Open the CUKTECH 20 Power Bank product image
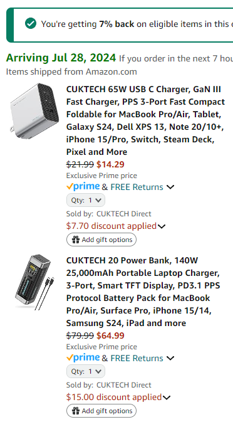This screenshot has height=422, width=233. click(x=34, y=283)
